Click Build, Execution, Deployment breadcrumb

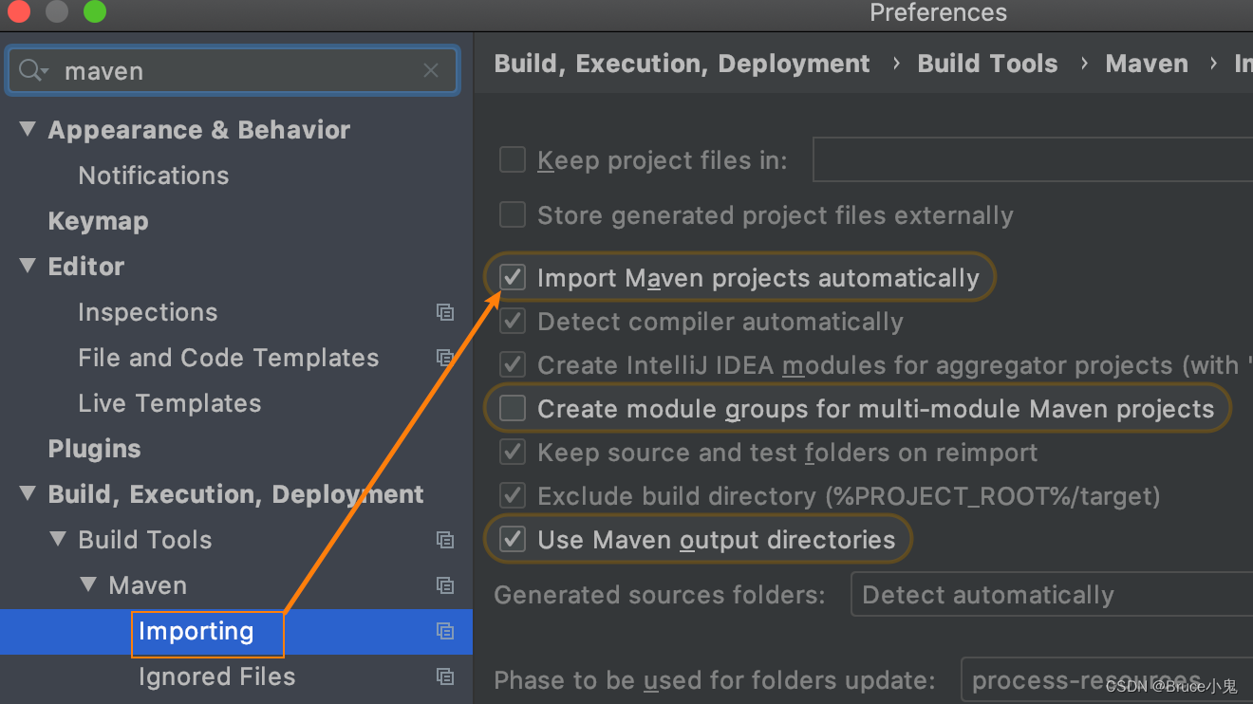coord(683,64)
